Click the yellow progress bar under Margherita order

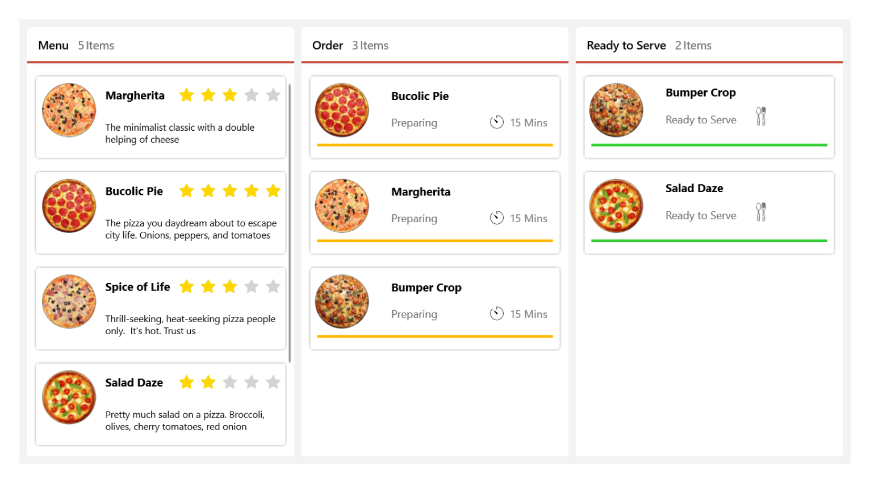(x=434, y=241)
